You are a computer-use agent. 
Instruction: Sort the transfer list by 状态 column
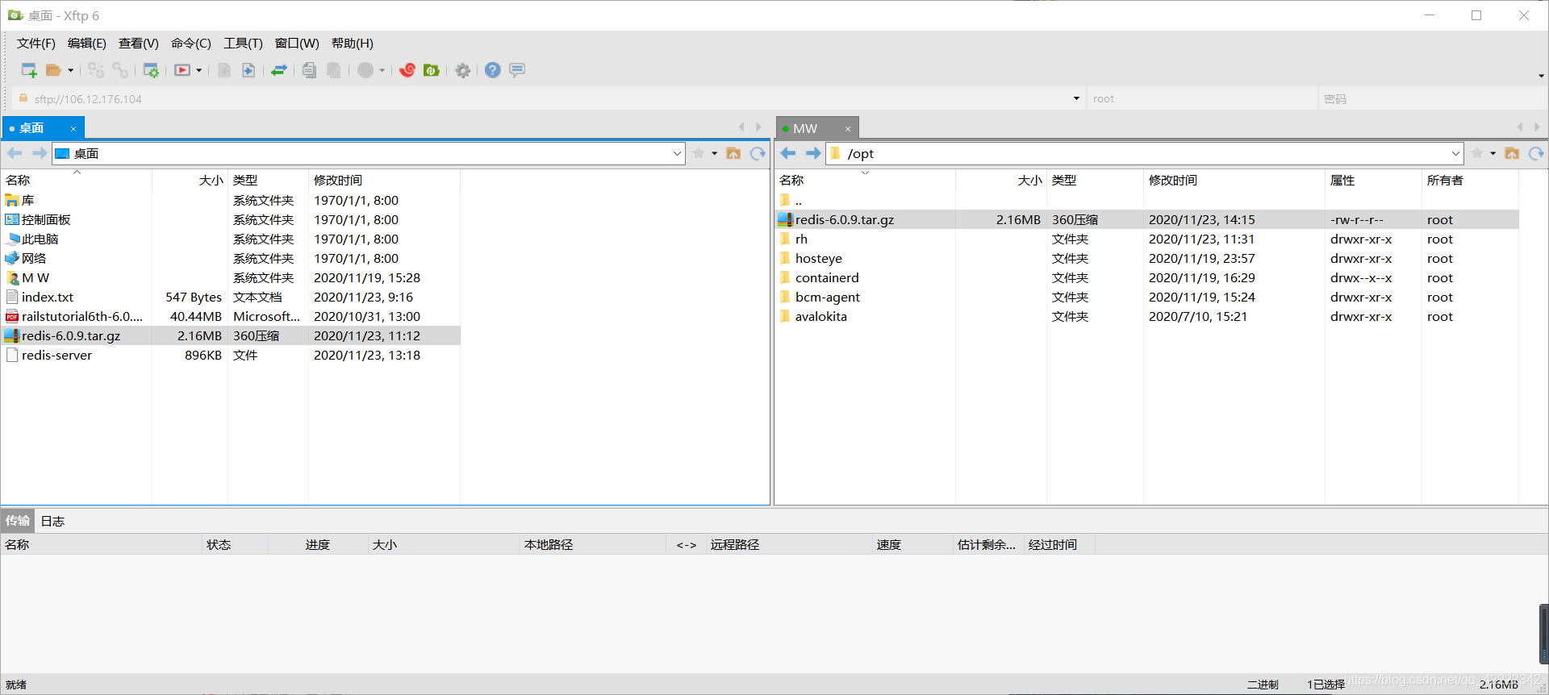pyautogui.click(x=235, y=545)
